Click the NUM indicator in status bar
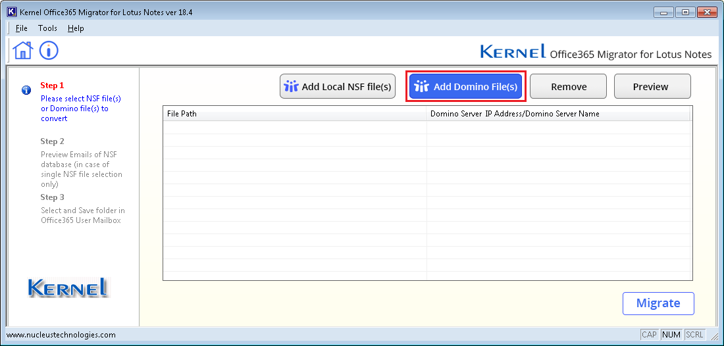 click(671, 335)
